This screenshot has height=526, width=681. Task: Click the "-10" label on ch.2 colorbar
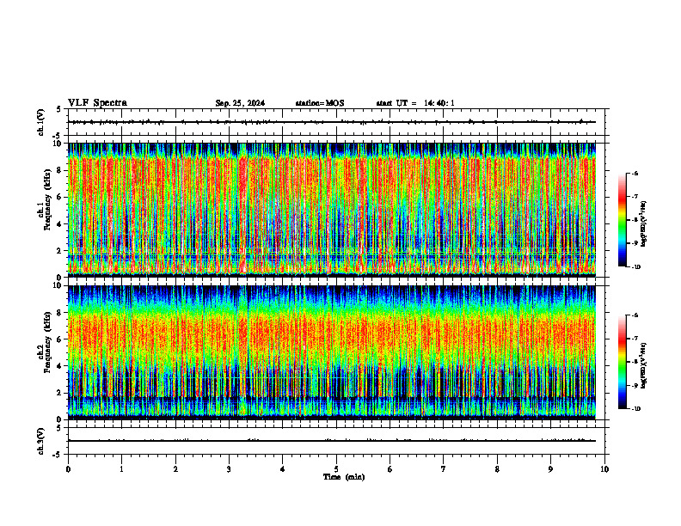pos(636,409)
